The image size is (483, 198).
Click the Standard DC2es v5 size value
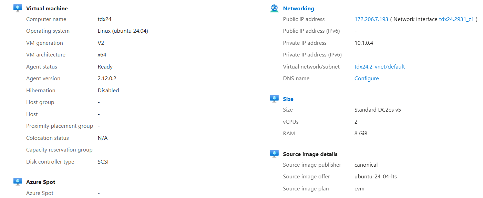[x=378, y=110]
